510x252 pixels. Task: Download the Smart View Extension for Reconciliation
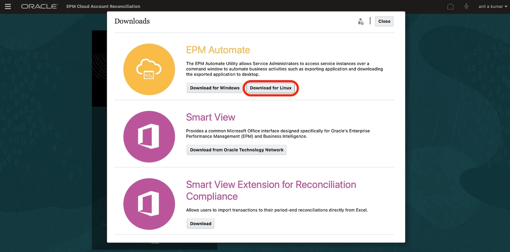pyautogui.click(x=200, y=224)
